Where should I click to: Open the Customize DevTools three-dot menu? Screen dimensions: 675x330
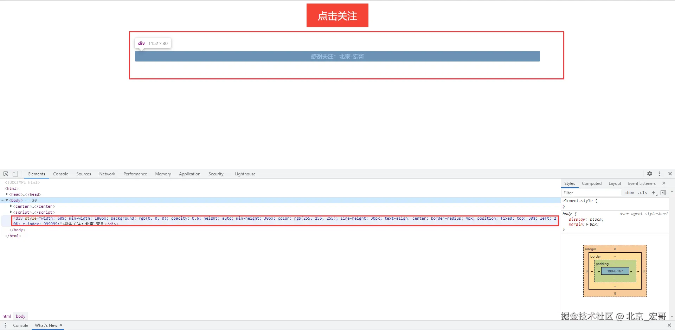click(660, 174)
